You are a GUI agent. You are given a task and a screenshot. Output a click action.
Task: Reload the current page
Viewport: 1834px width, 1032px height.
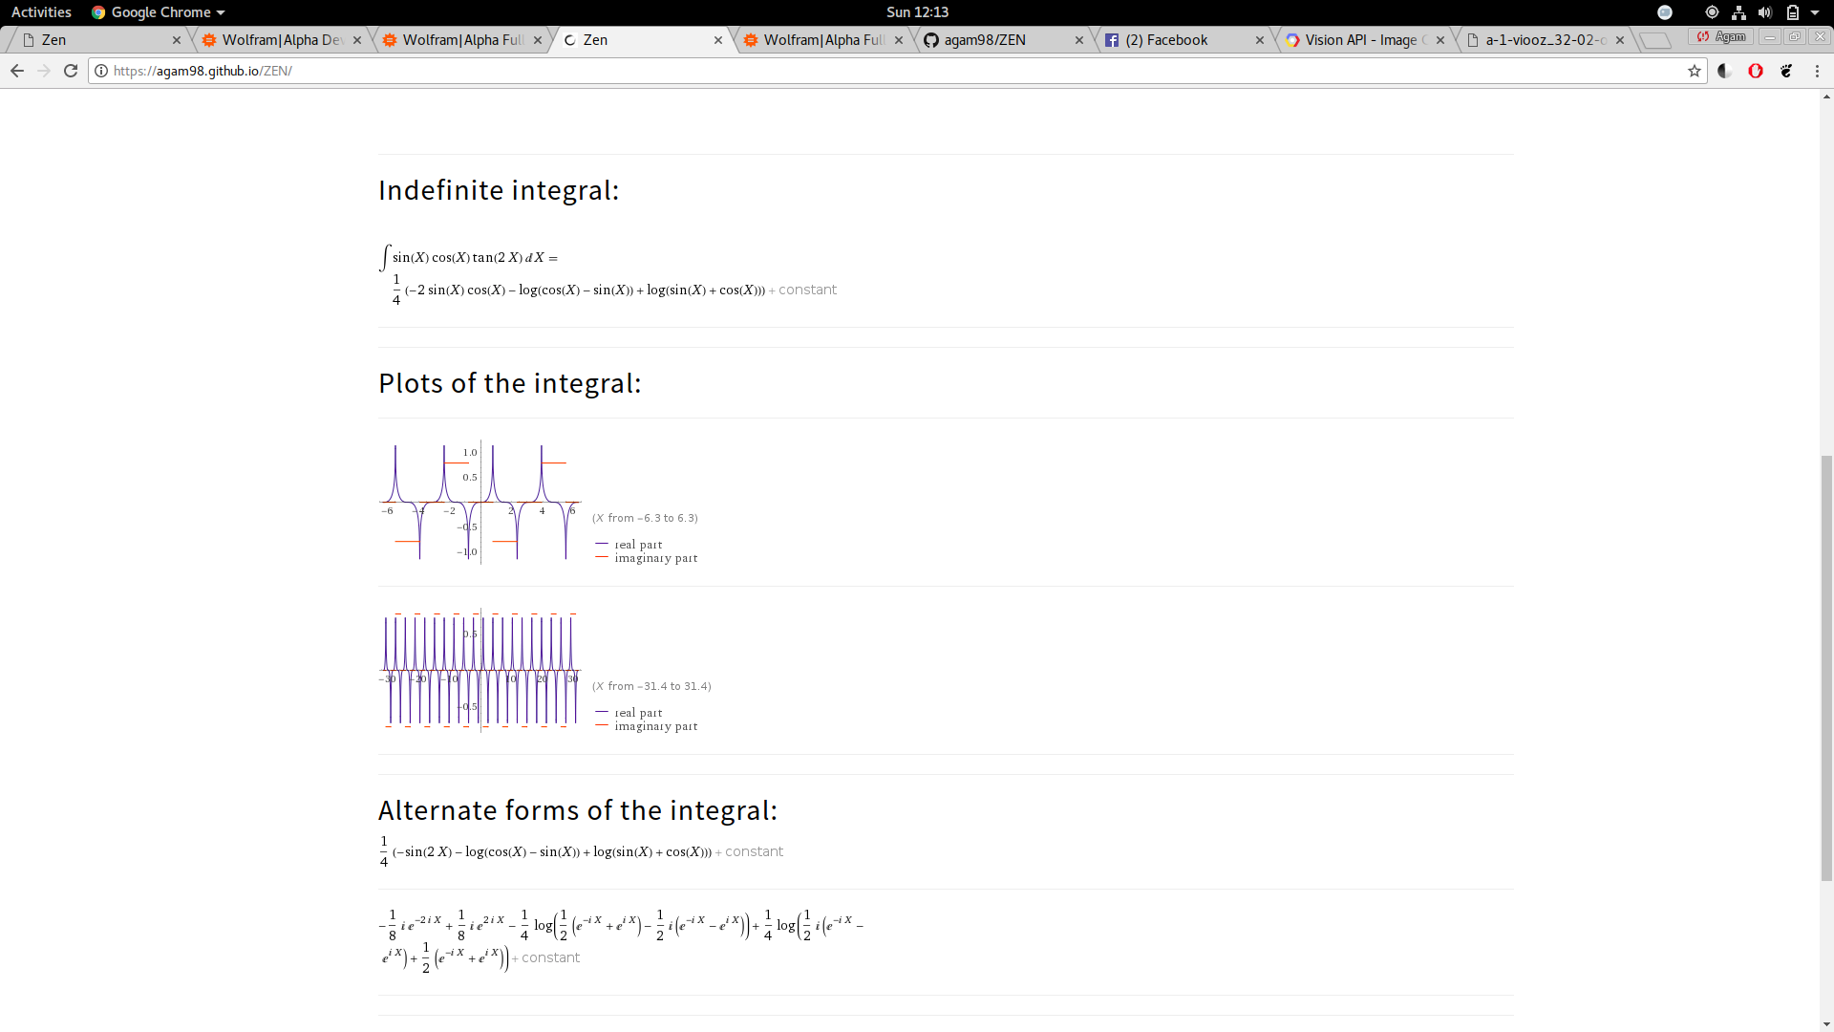pos(71,71)
